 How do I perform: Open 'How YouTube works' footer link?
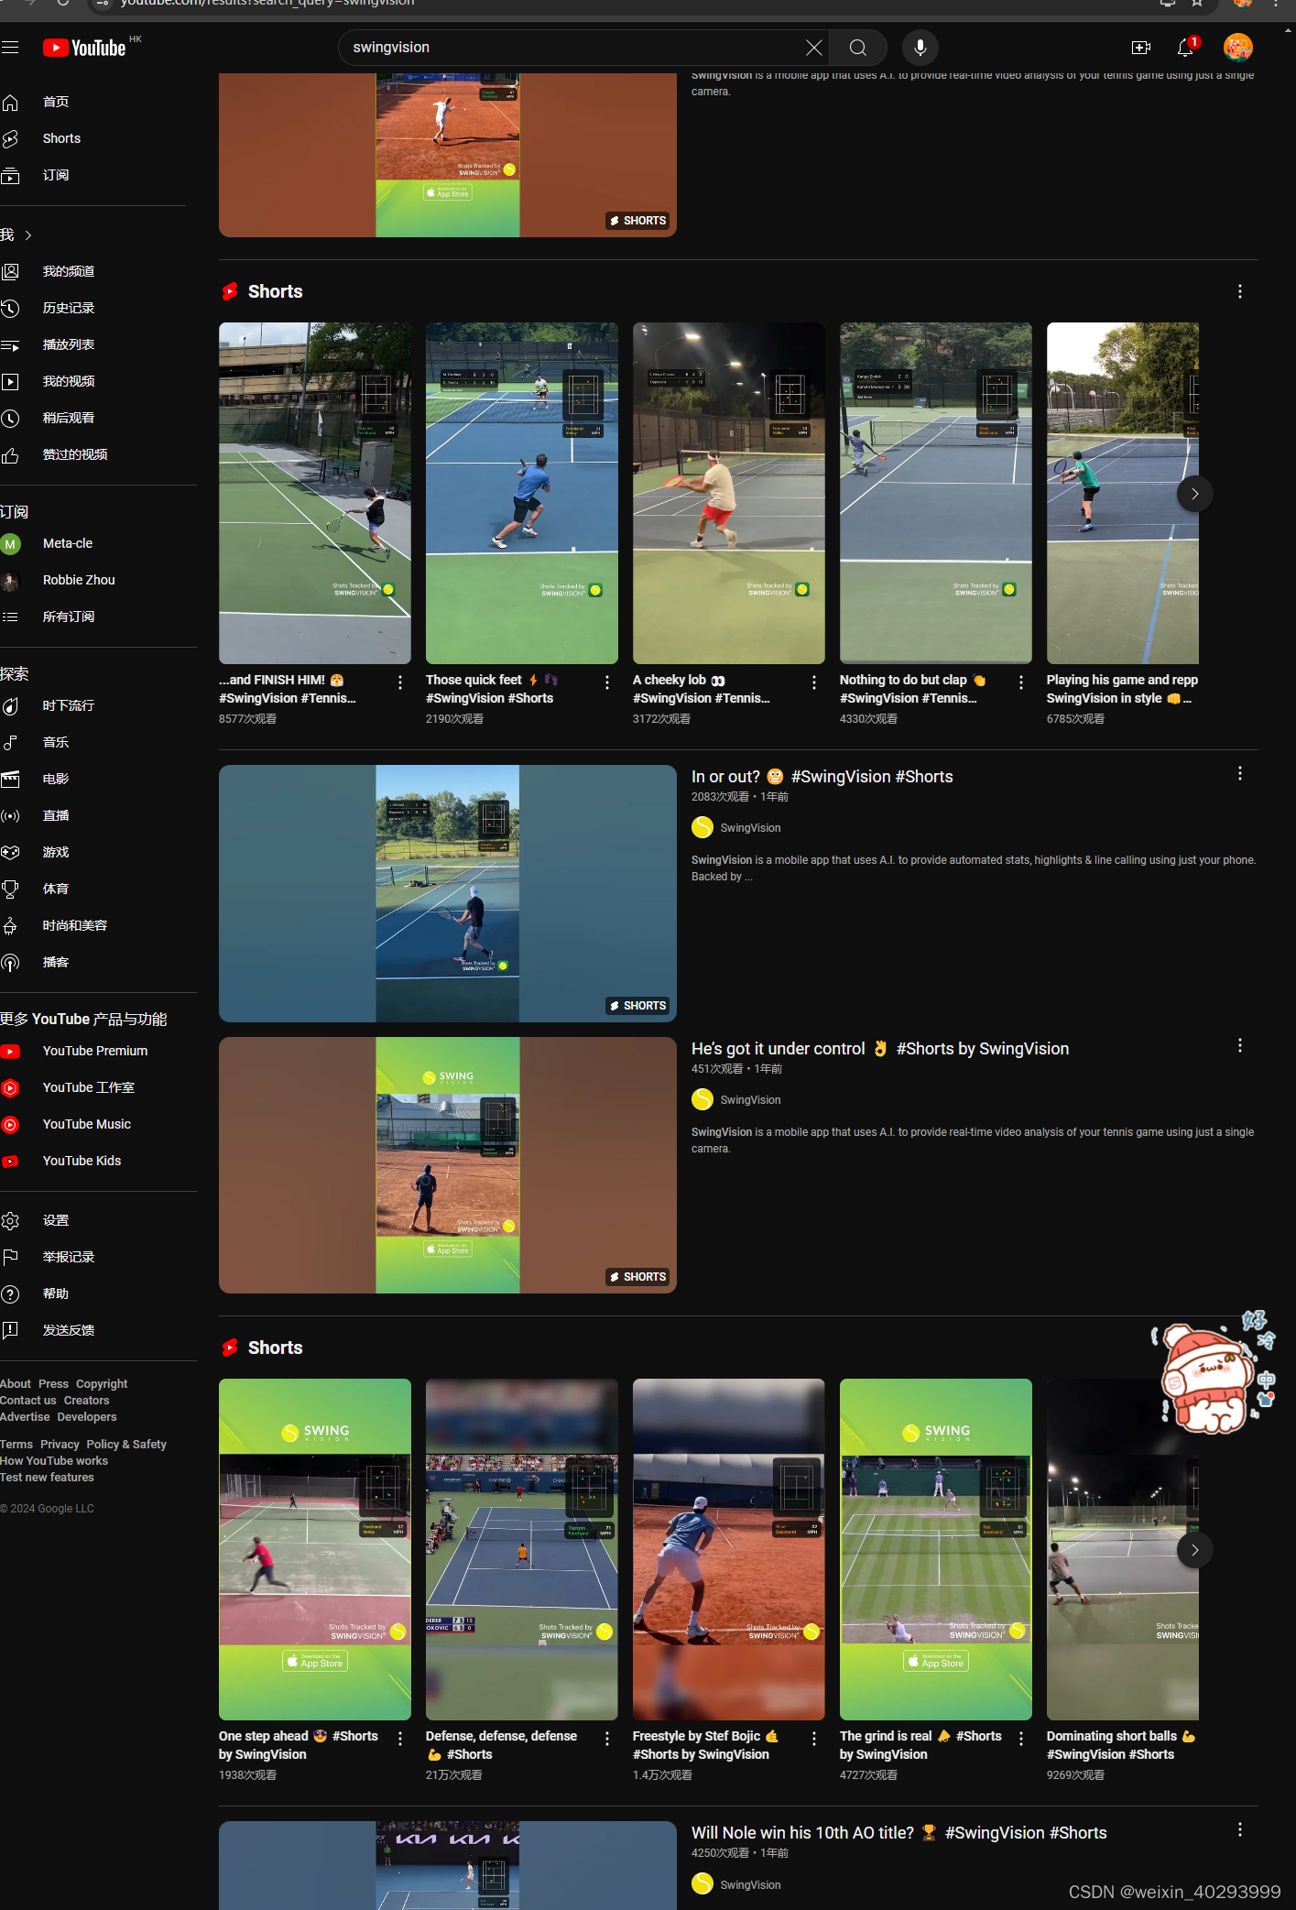click(x=54, y=1460)
